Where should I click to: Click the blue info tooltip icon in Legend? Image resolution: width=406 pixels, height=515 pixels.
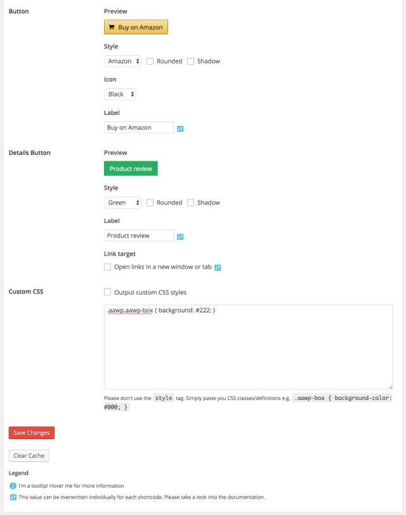click(13, 486)
